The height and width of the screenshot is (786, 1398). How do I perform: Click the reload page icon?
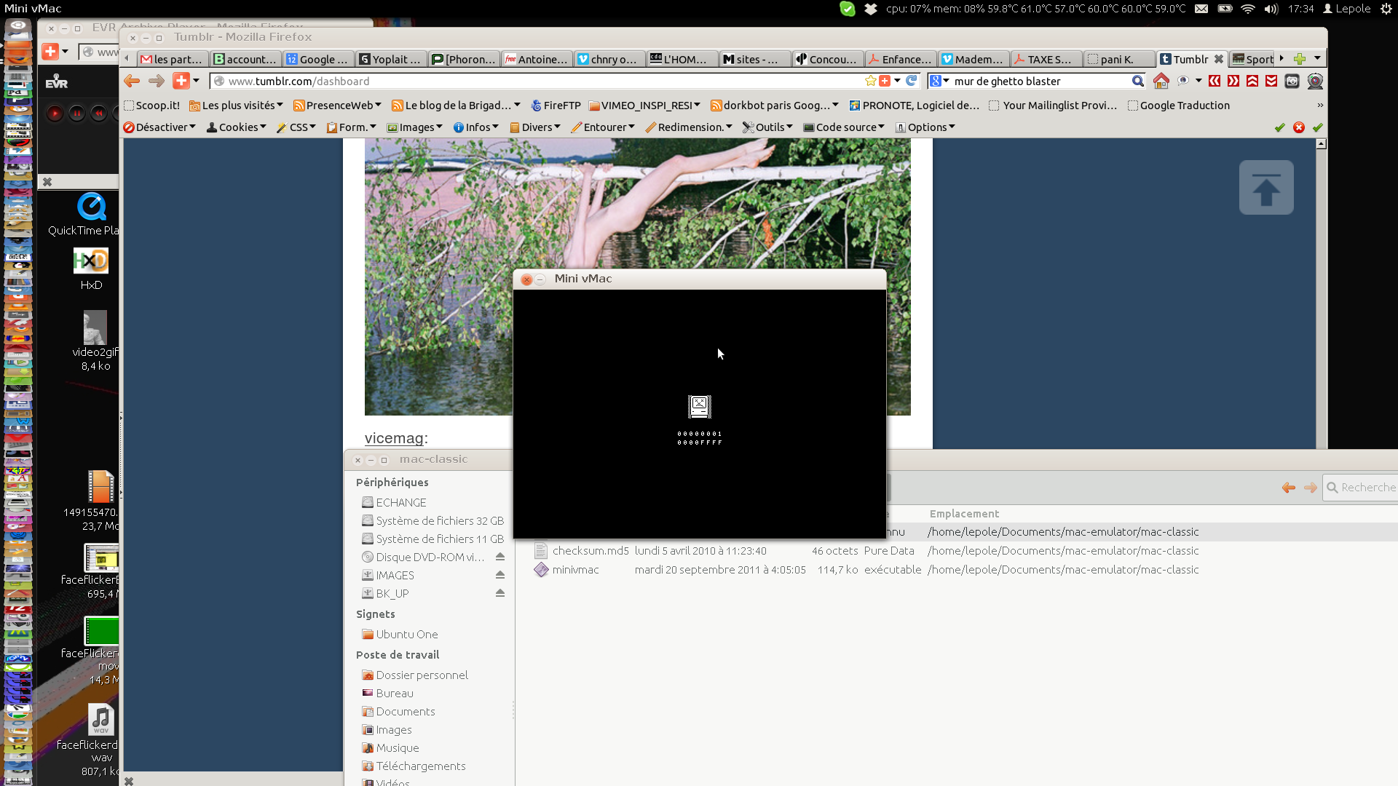coord(911,81)
